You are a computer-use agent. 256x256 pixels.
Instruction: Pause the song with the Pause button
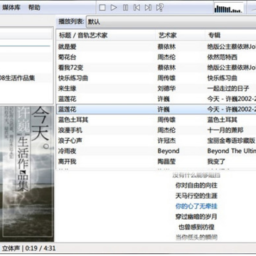coord(125,8)
